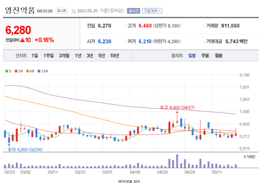The image size is (267, 183).
Task: Click the green 5-day moving average swatch
Action: (7, 71)
